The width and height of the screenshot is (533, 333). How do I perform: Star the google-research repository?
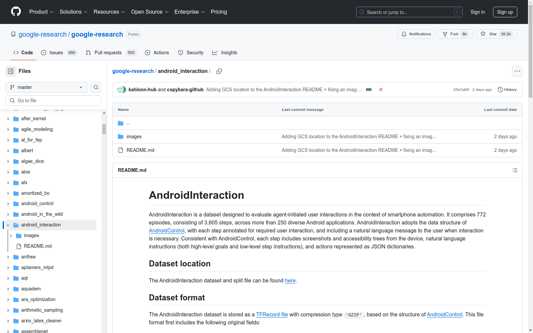pyautogui.click(x=497, y=34)
